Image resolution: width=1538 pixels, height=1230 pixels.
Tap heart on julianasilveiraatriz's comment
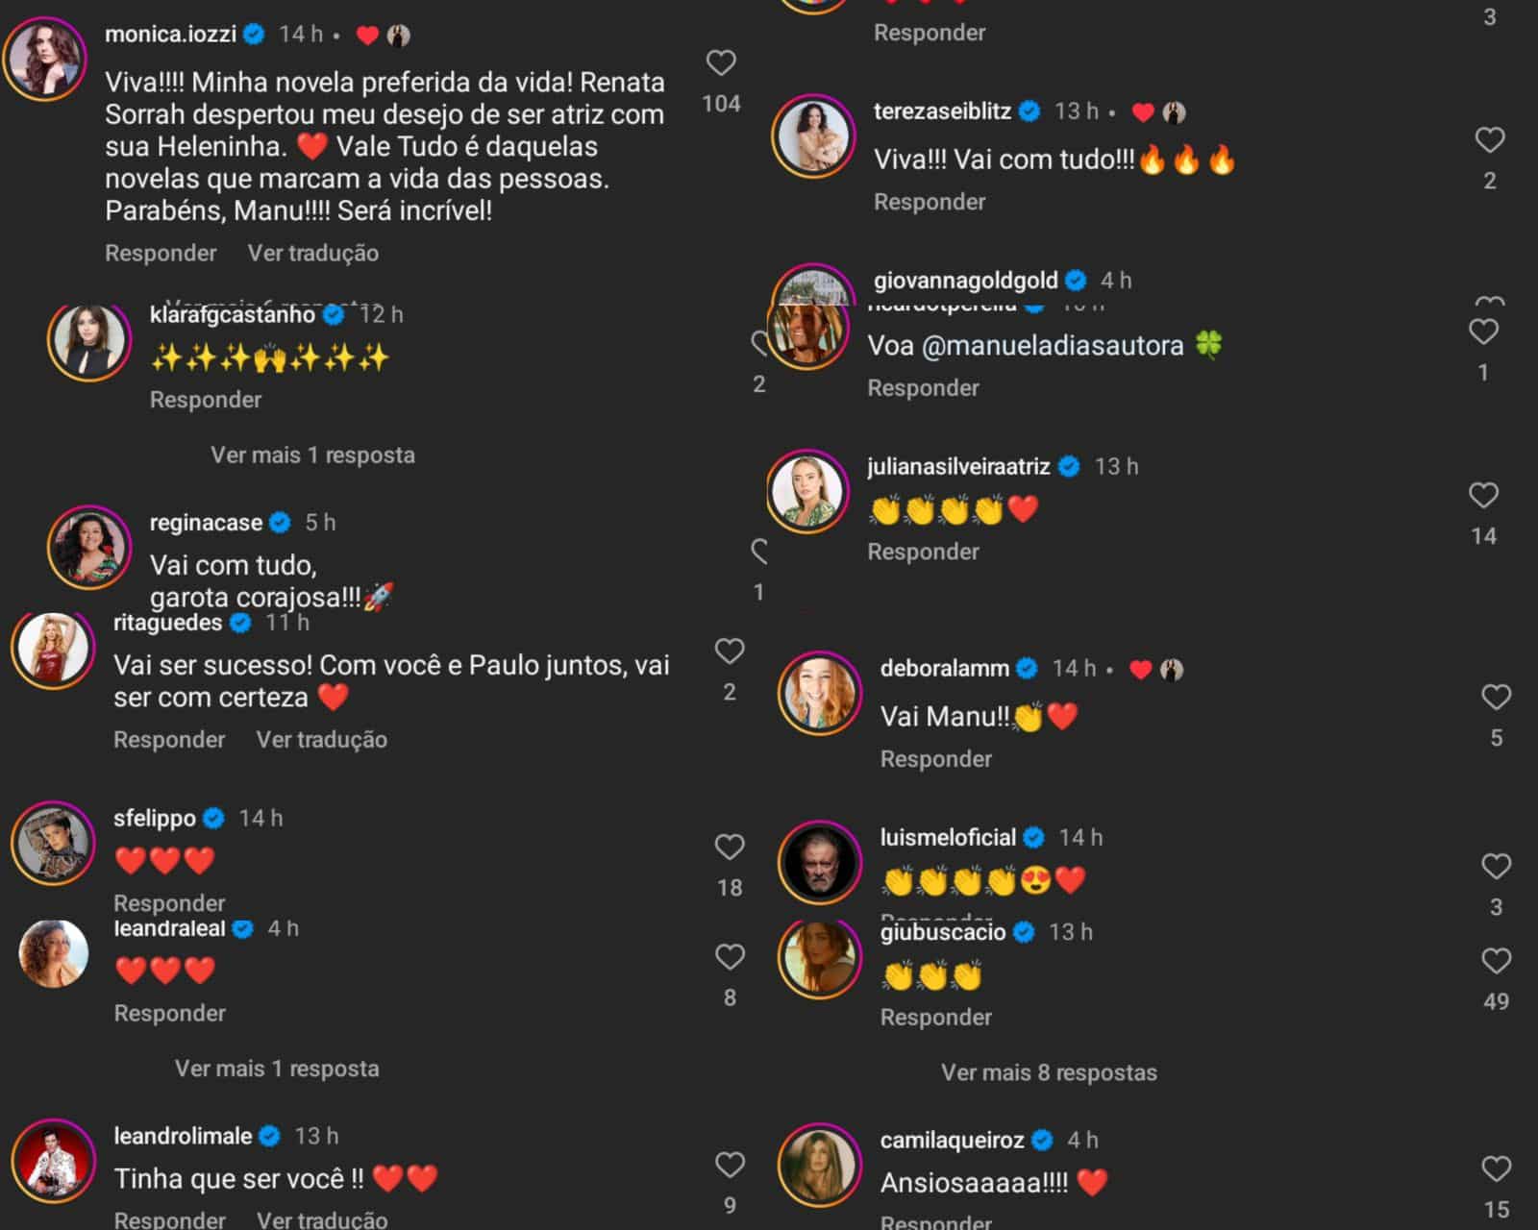(x=1483, y=495)
